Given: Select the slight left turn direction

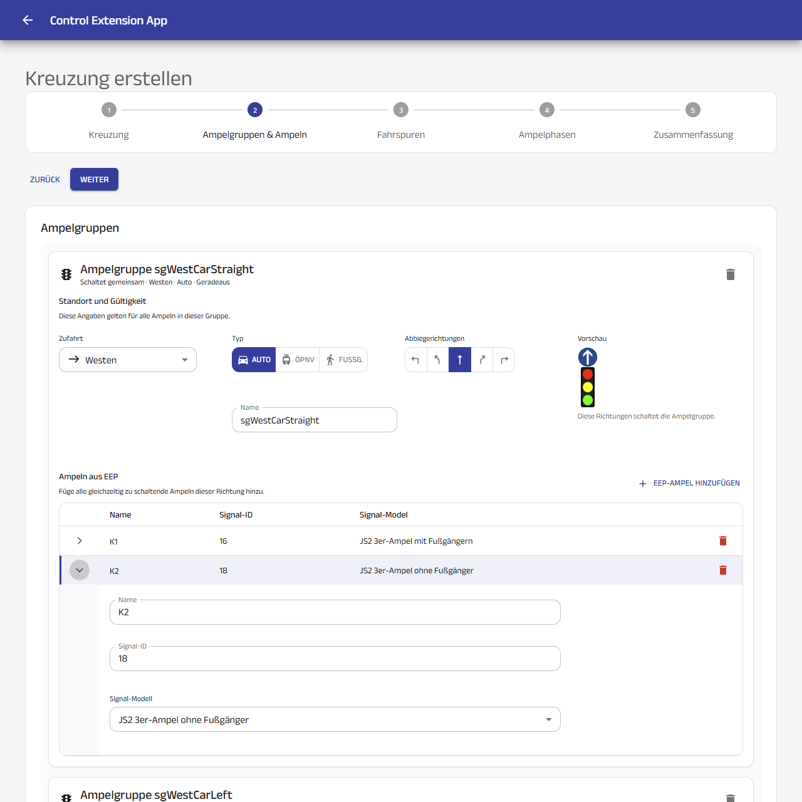Looking at the screenshot, I should pyautogui.click(x=437, y=360).
